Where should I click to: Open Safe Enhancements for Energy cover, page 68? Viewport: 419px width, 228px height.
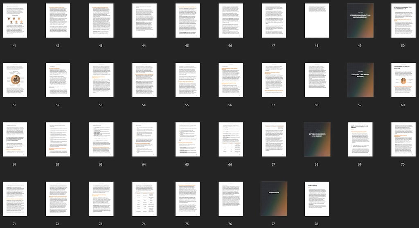pyautogui.click(x=317, y=139)
